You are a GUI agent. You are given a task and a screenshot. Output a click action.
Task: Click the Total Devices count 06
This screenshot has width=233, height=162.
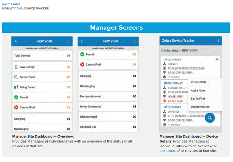tap(68, 56)
